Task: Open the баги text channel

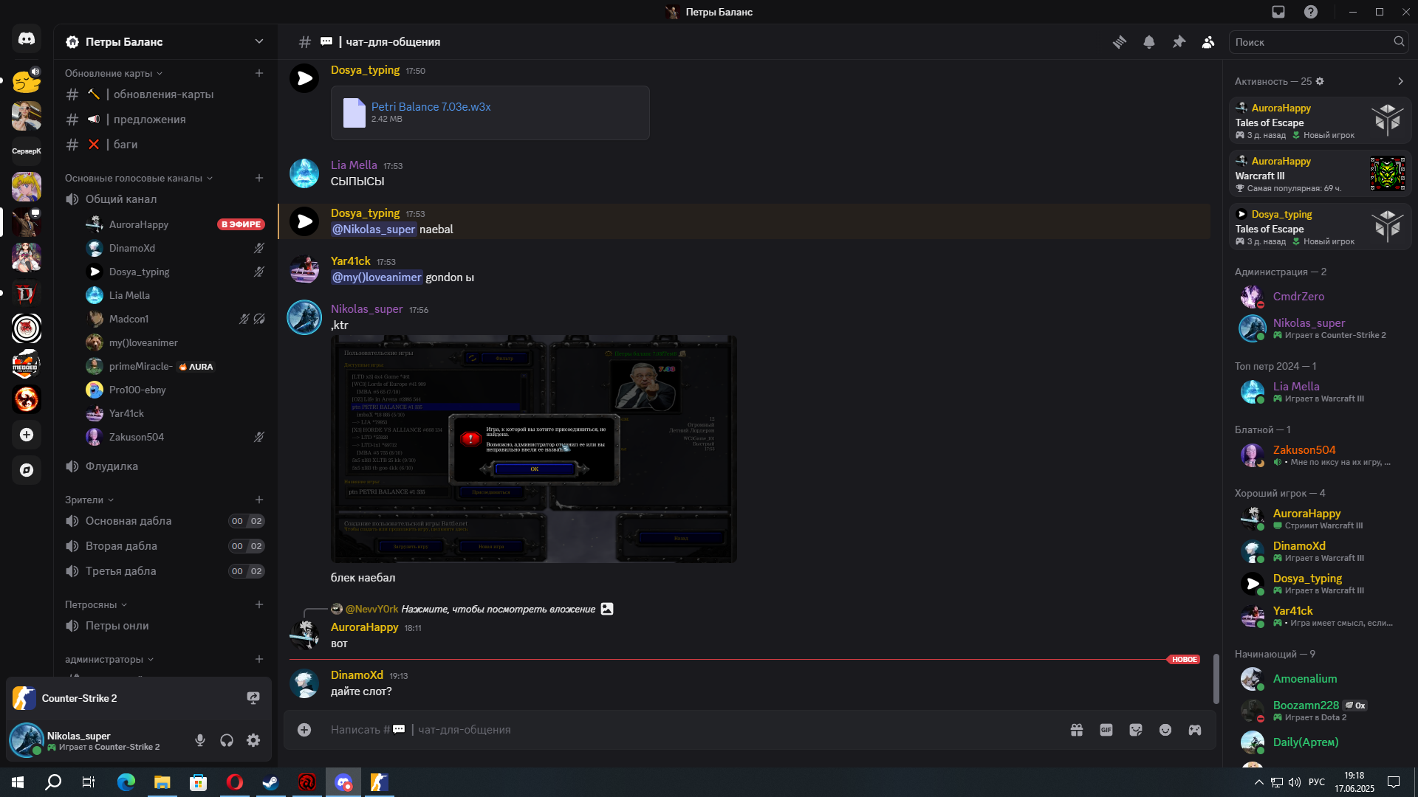Action: tap(165, 145)
